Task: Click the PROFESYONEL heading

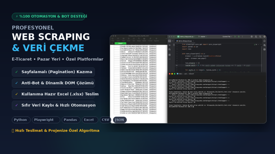Action: pyautogui.click(x=33, y=28)
